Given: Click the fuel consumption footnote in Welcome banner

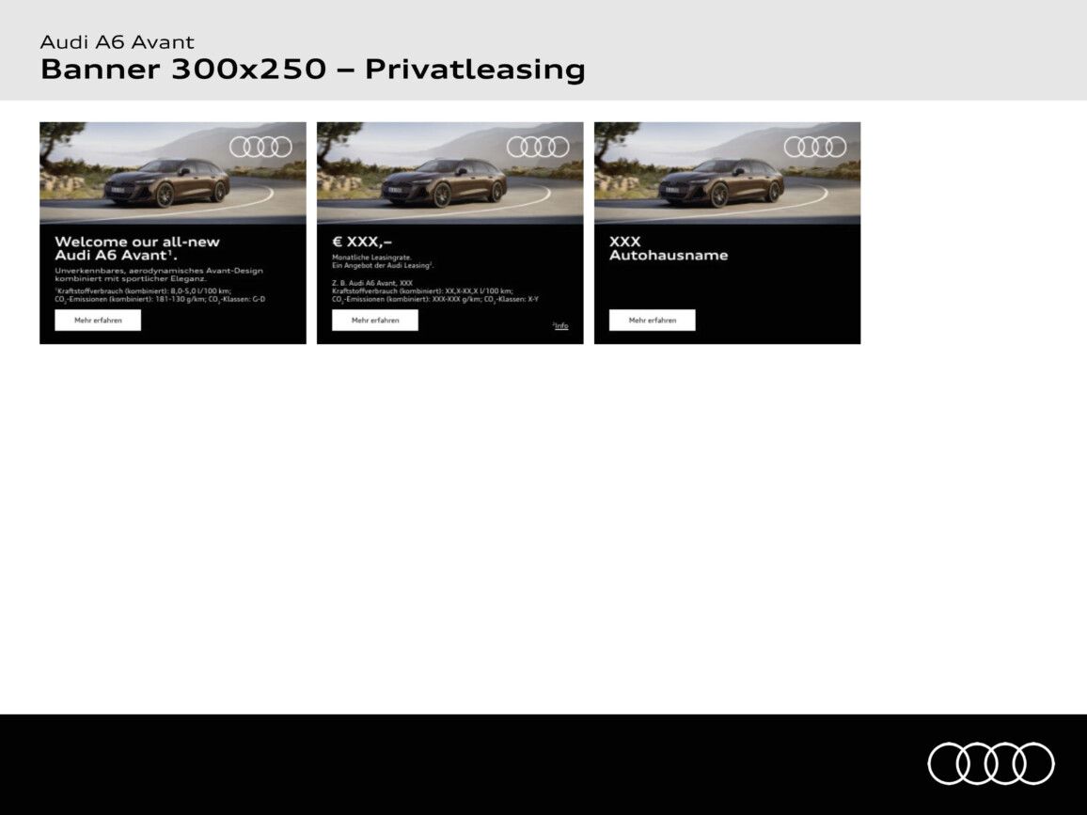Looking at the screenshot, I should point(159,295).
